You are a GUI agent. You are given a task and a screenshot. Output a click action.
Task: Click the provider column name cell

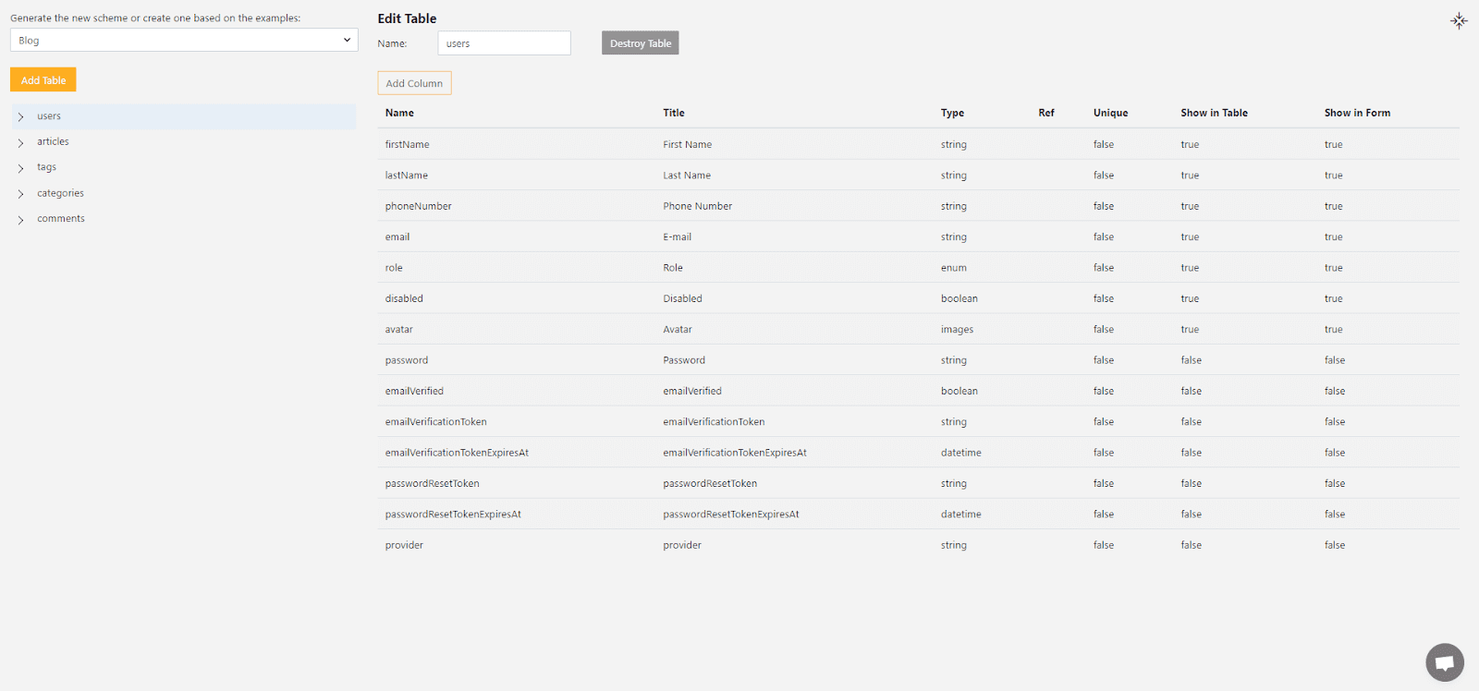404,545
